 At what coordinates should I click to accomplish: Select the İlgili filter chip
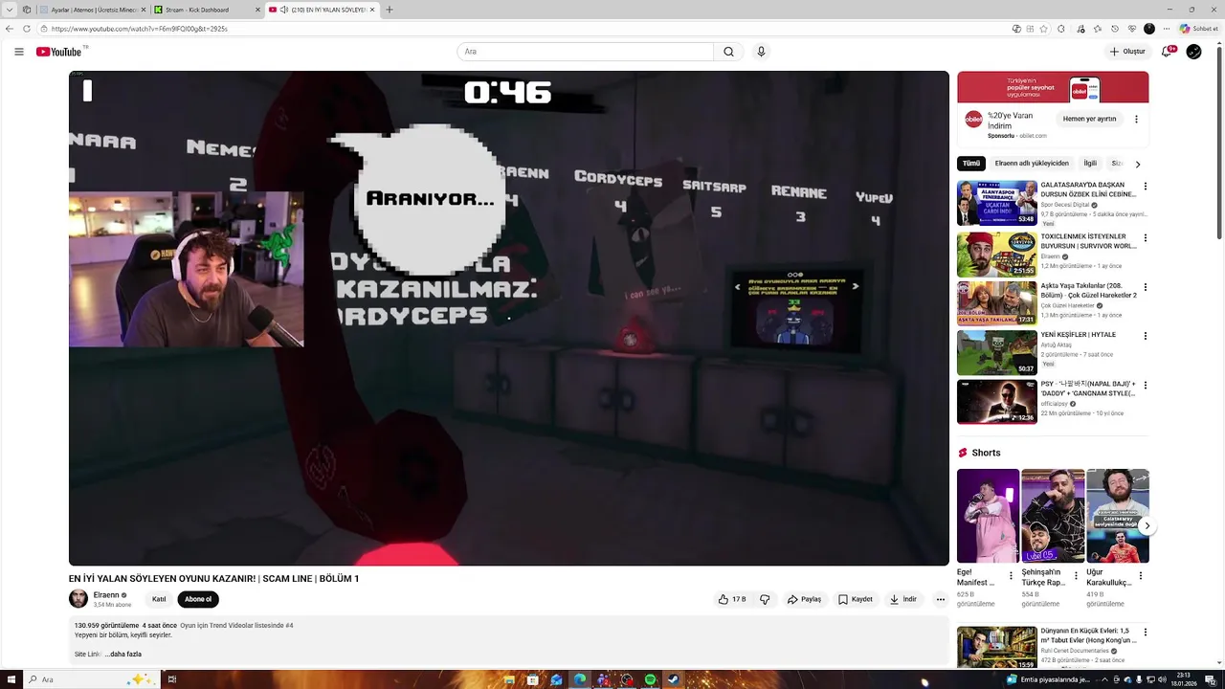point(1090,164)
